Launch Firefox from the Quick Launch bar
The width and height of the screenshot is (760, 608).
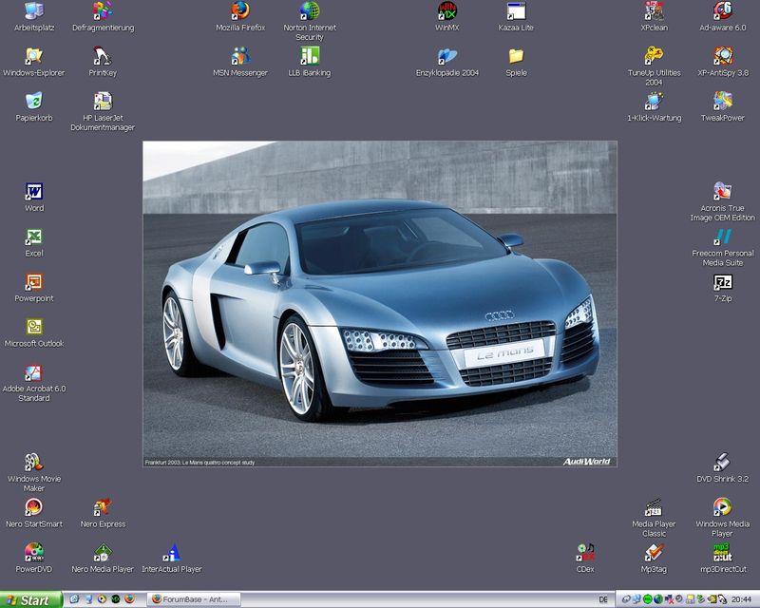click(x=129, y=599)
